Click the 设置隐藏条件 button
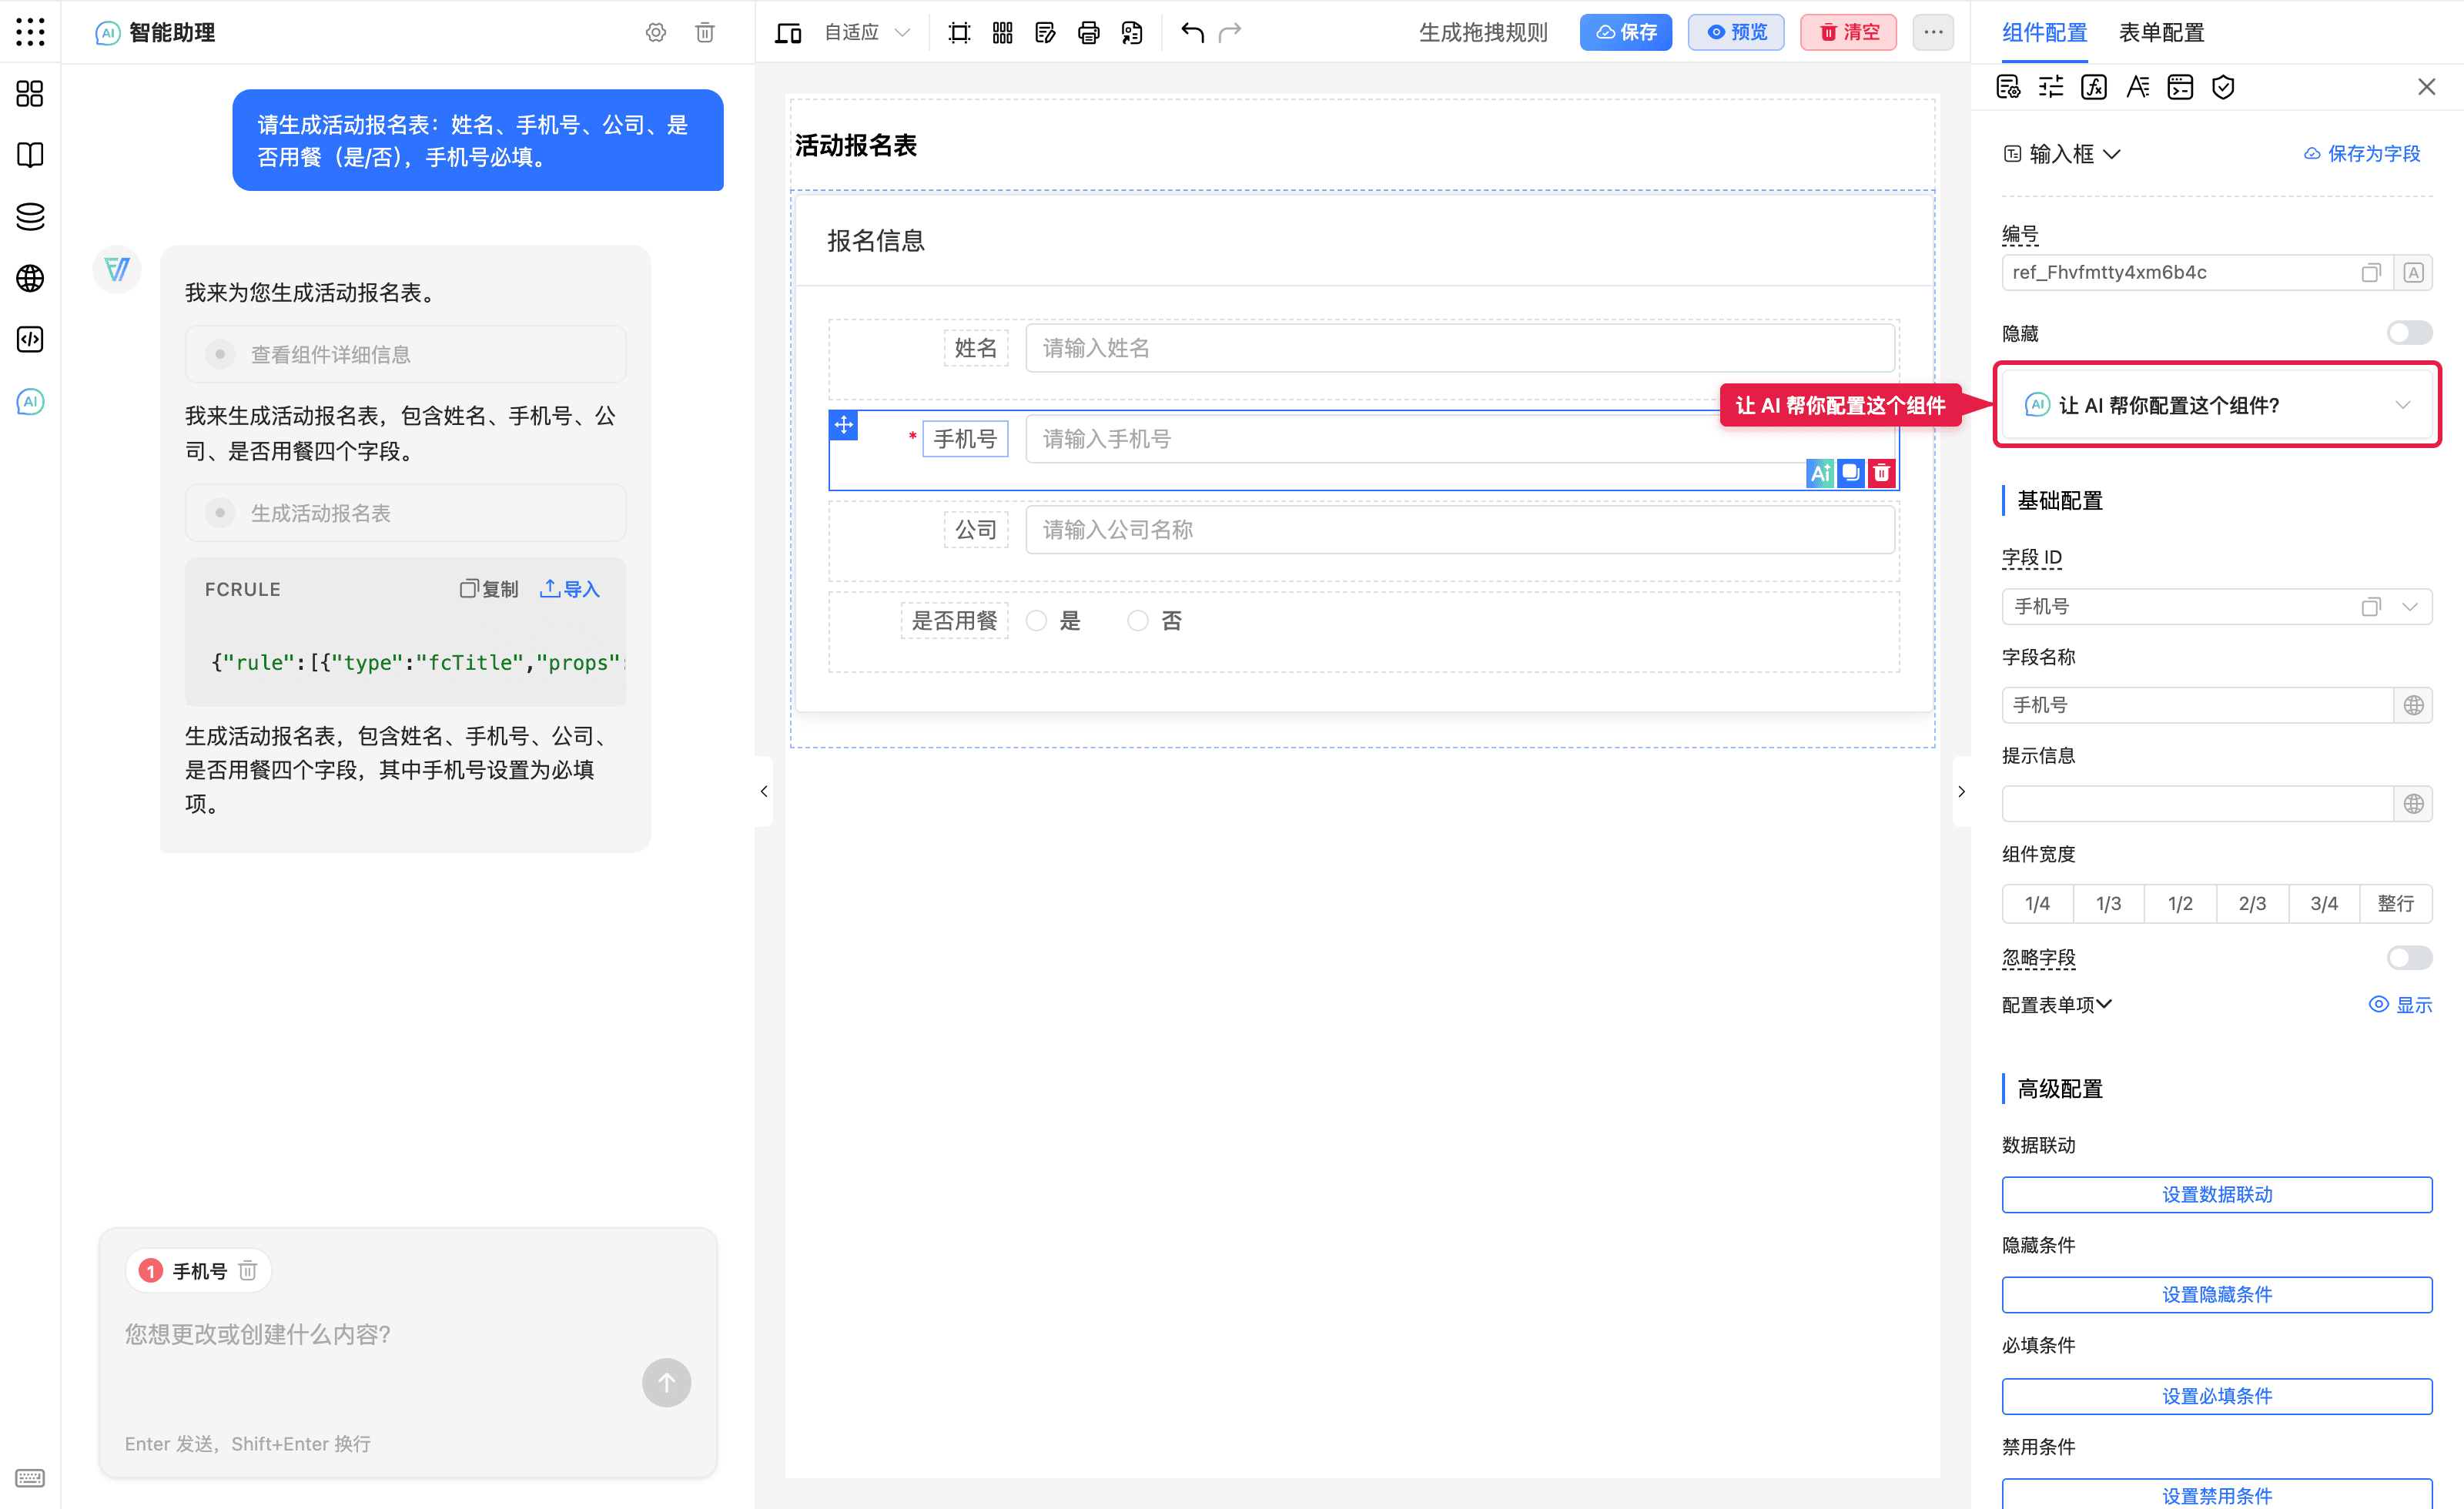The height and width of the screenshot is (1509, 2464). click(x=2217, y=1294)
